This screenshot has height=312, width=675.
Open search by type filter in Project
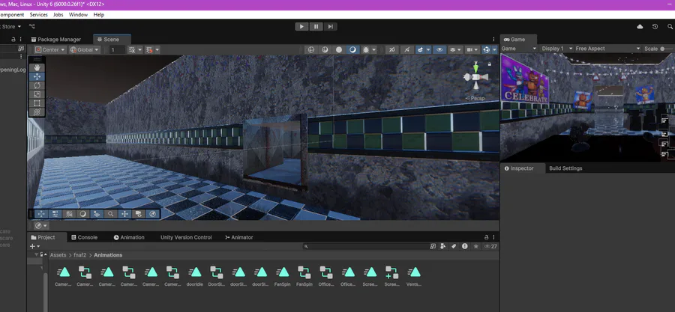pyautogui.click(x=443, y=246)
